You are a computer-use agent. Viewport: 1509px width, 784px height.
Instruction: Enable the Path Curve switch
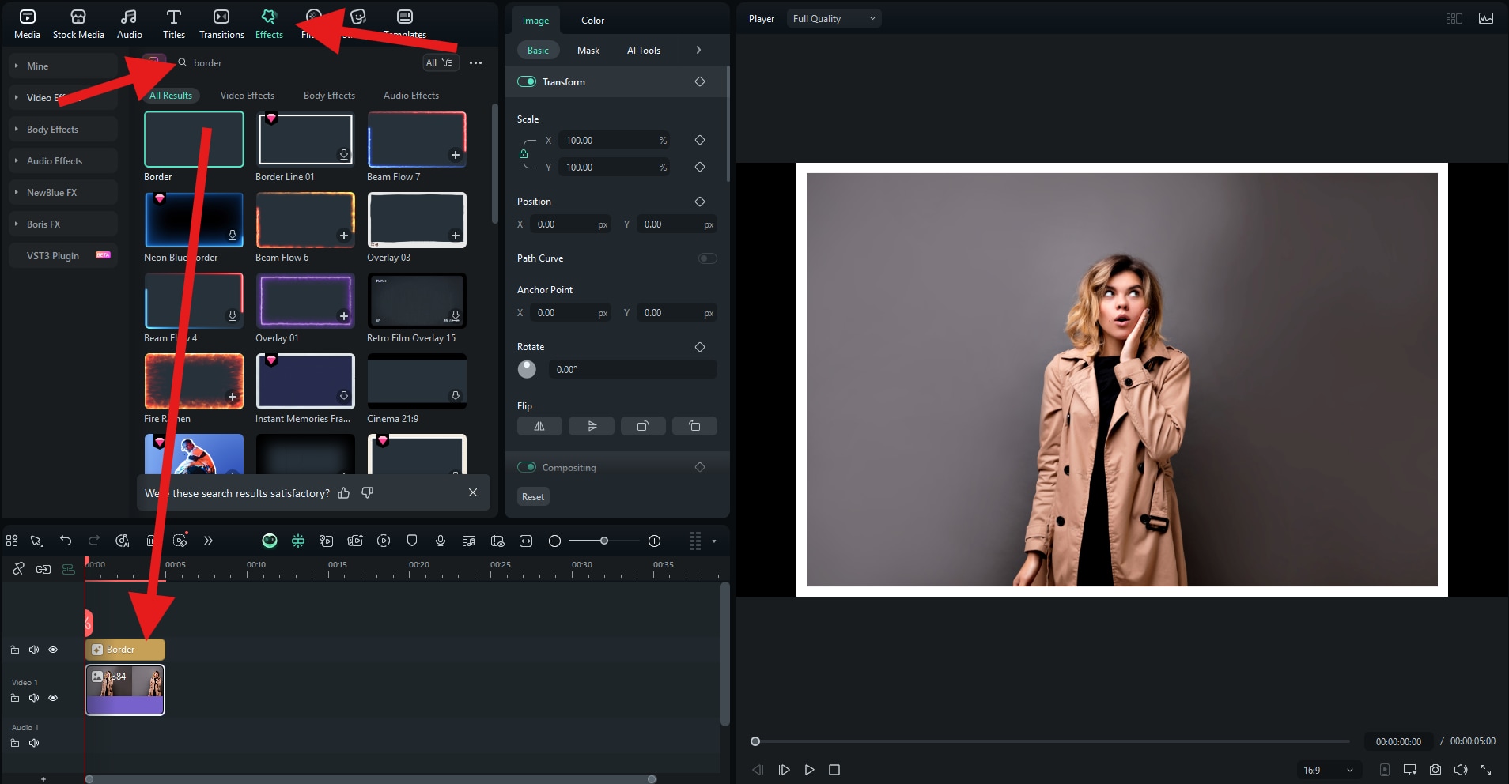pos(708,258)
